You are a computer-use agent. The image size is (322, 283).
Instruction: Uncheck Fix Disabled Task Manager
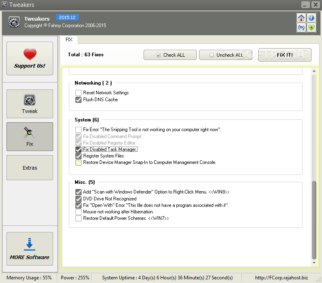click(78, 149)
